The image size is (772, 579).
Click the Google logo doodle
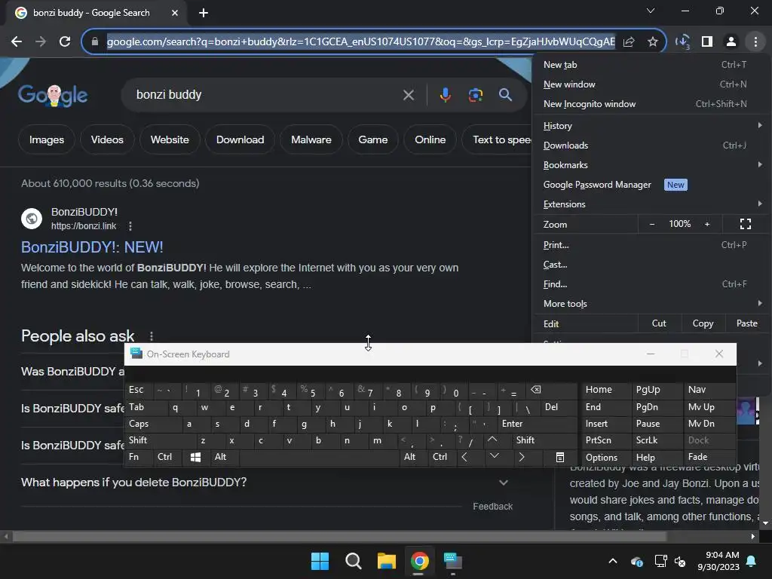click(x=53, y=95)
